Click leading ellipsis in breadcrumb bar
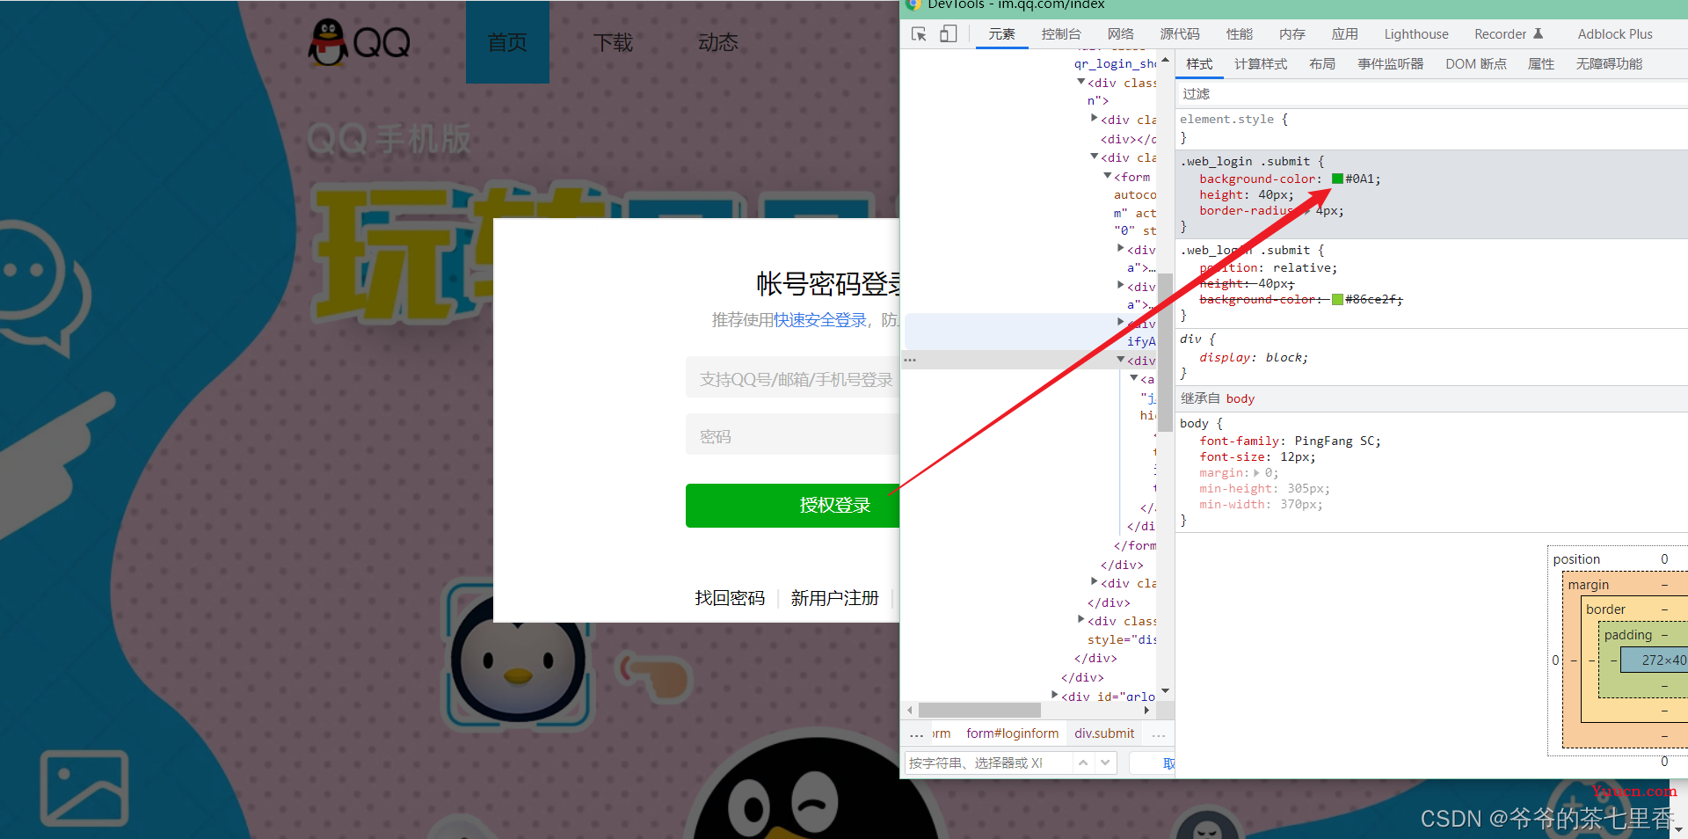Image resolution: width=1688 pixels, height=839 pixels. point(916,733)
